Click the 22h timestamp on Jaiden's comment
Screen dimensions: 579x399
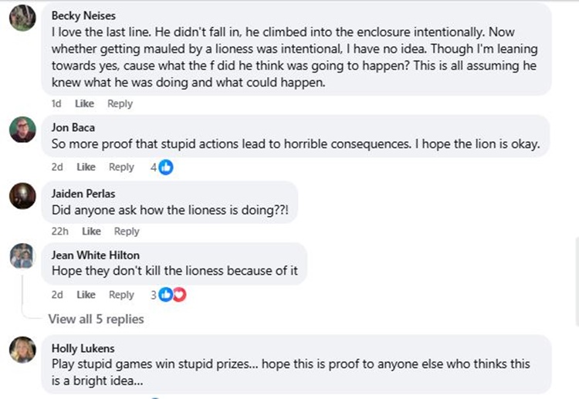point(60,232)
